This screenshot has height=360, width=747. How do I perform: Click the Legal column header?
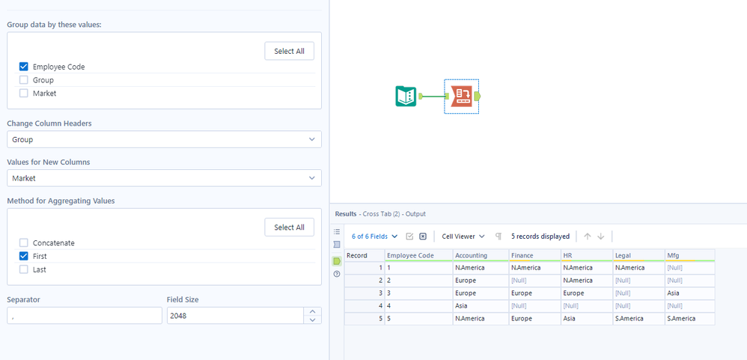[639, 255]
